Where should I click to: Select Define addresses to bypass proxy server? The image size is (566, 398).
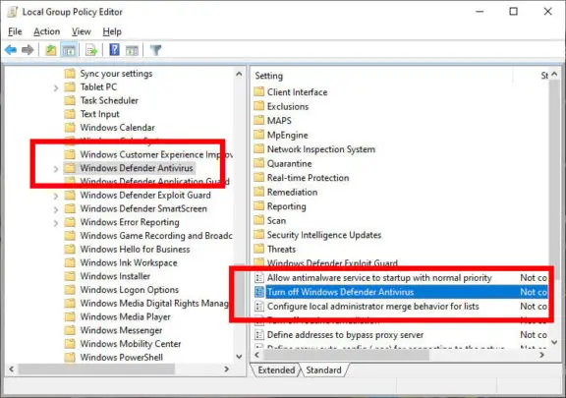pyautogui.click(x=401, y=335)
